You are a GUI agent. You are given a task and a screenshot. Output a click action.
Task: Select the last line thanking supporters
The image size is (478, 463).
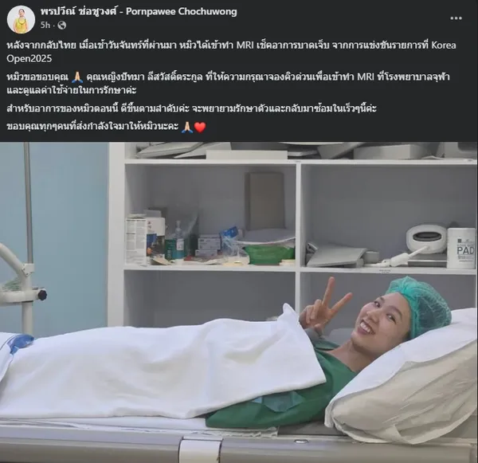(106, 126)
